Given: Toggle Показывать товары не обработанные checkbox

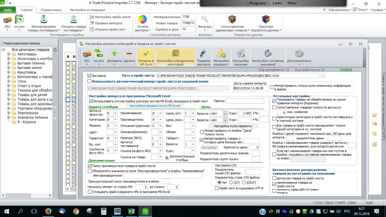Looking at the screenshot, I should click(274, 101).
